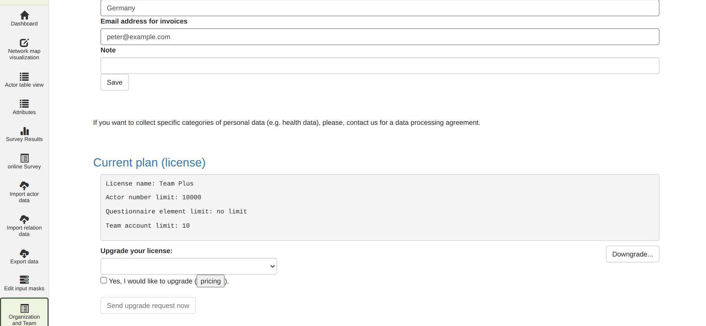Click the online Survey form icon
Viewport: 706px width, 326px height.
click(24, 158)
